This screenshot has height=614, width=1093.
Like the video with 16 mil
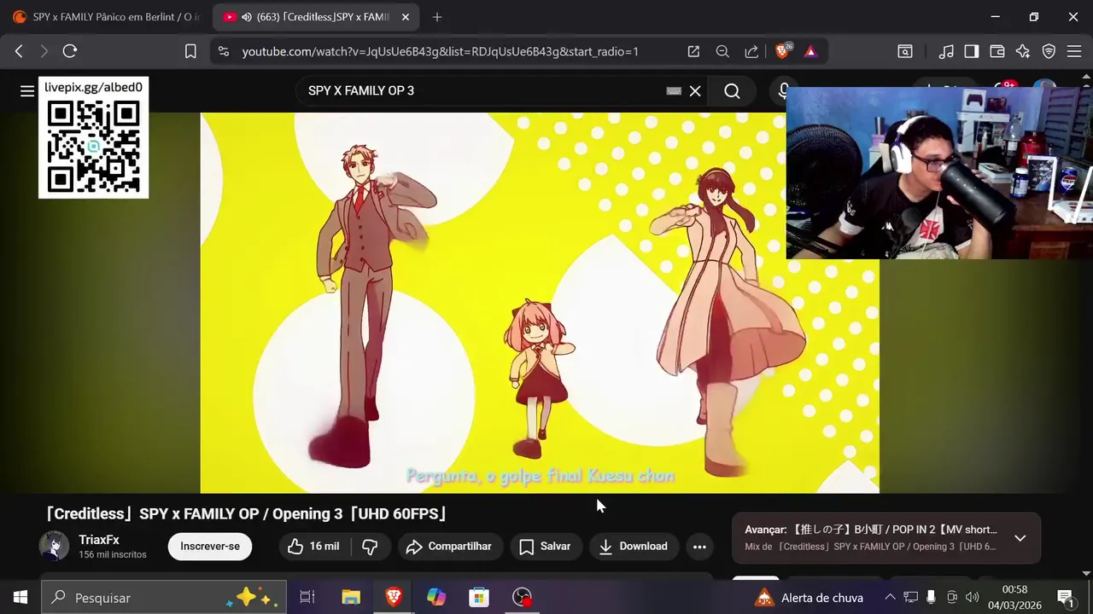point(313,546)
